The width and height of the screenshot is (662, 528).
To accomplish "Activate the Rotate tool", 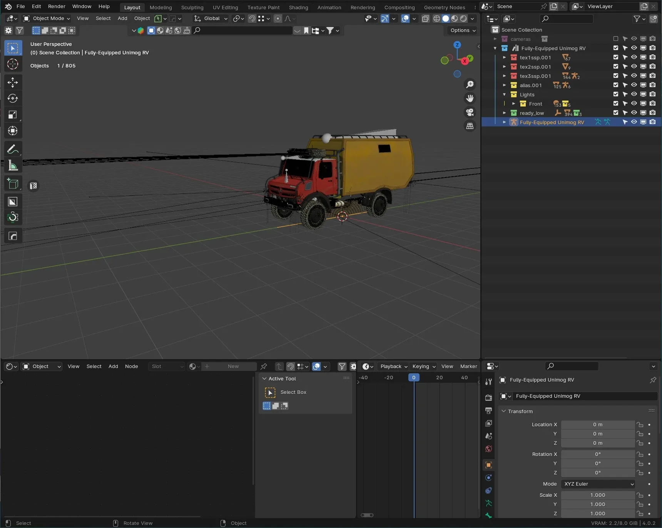I will point(13,99).
